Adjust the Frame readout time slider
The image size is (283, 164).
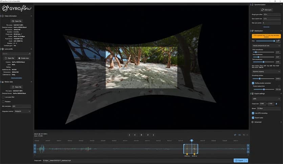click(x=264, y=89)
